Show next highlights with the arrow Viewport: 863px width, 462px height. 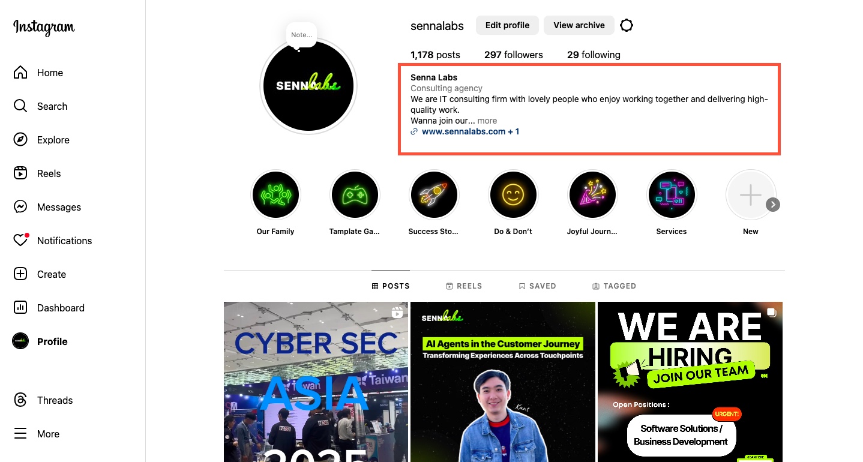tap(774, 205)
